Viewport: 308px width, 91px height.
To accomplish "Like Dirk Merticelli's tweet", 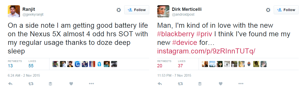I will point(220,84).
